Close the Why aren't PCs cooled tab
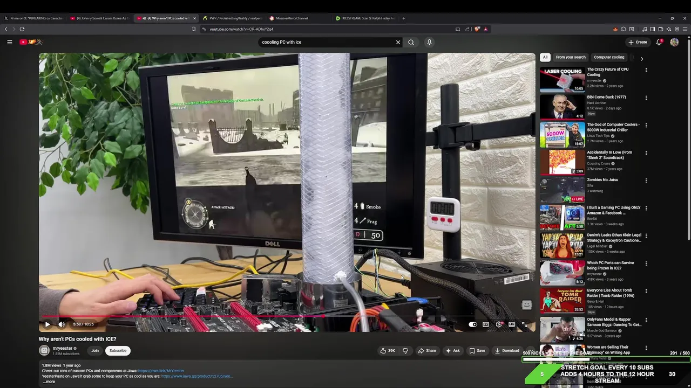This screenshot has width=691, height=388. tap(194, 18)
